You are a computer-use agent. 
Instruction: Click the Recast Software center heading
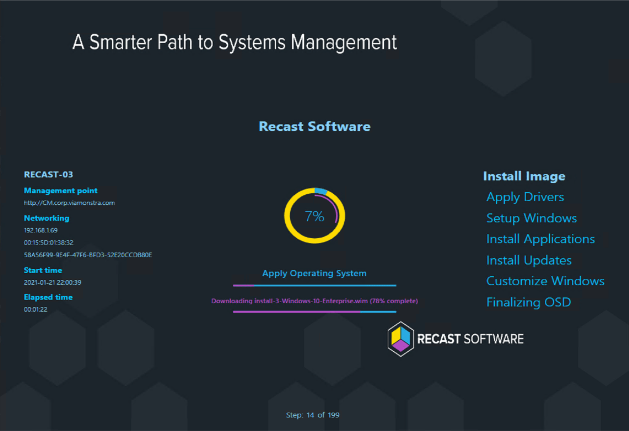coord(314,127)
